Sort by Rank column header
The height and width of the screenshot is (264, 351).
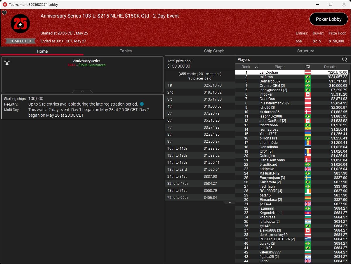[x=247, y=67]
